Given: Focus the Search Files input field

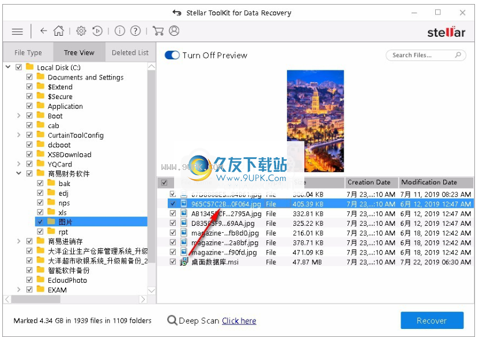Looking at the screenshot, I should click(426, 55).
